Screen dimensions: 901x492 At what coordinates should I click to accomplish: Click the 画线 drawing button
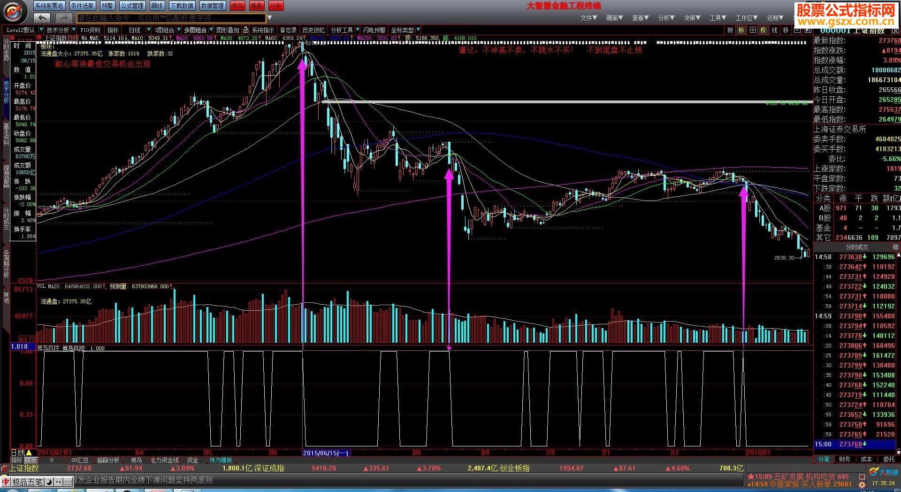point(157,6)
